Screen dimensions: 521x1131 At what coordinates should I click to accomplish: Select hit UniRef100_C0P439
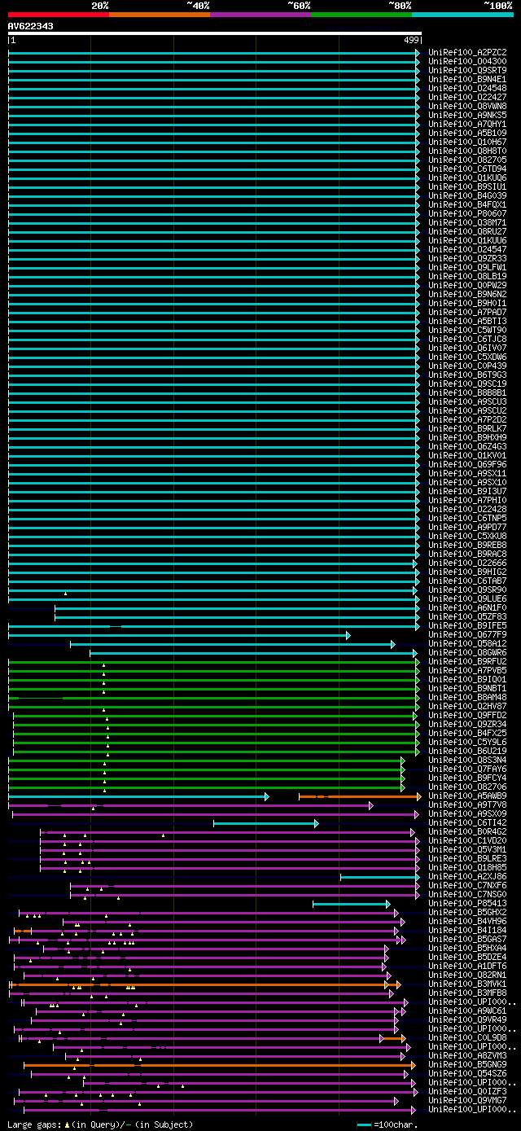467,366
